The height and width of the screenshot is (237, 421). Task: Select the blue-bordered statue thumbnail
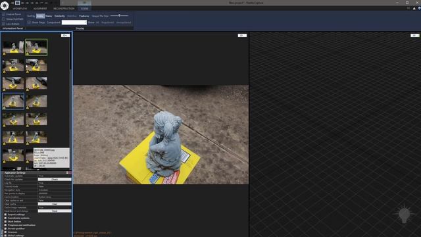13,101
